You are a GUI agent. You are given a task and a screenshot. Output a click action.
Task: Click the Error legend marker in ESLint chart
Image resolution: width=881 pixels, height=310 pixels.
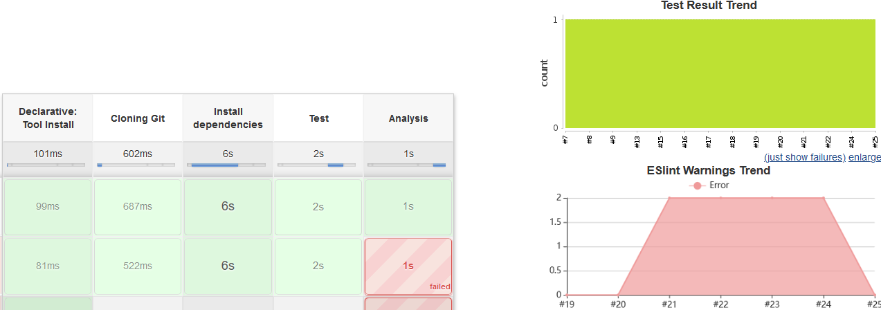click(698, 185)
